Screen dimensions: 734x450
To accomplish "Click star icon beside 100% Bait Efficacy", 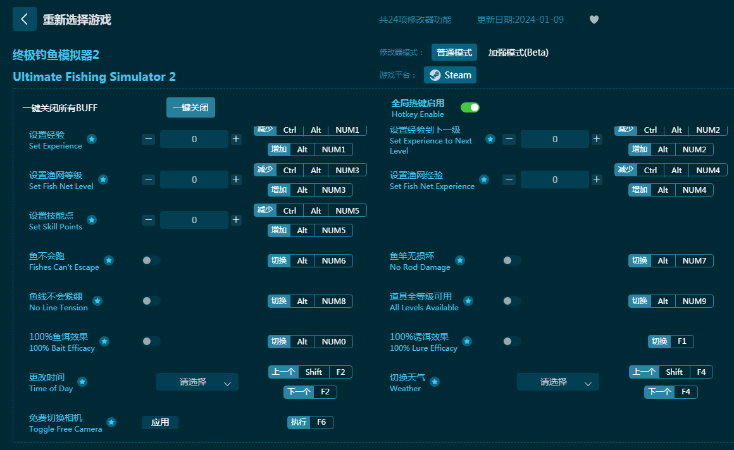I will click(104, 341).
